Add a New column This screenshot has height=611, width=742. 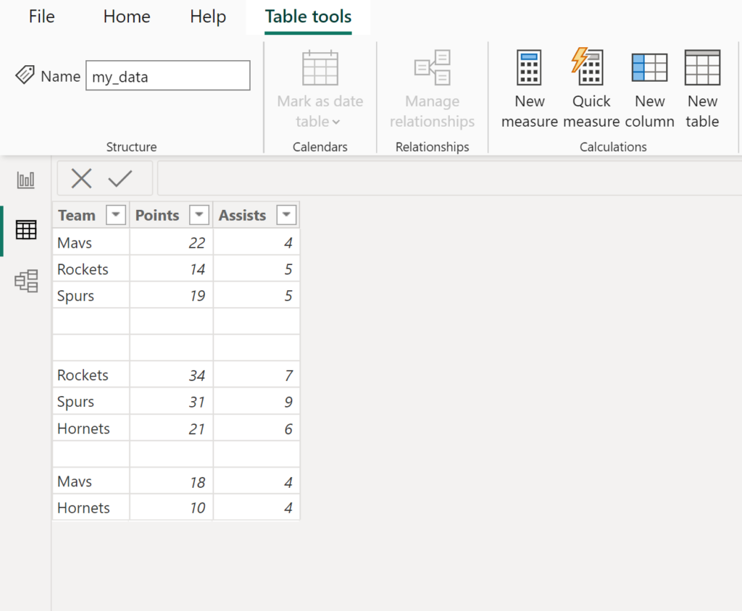coord(650,89)
